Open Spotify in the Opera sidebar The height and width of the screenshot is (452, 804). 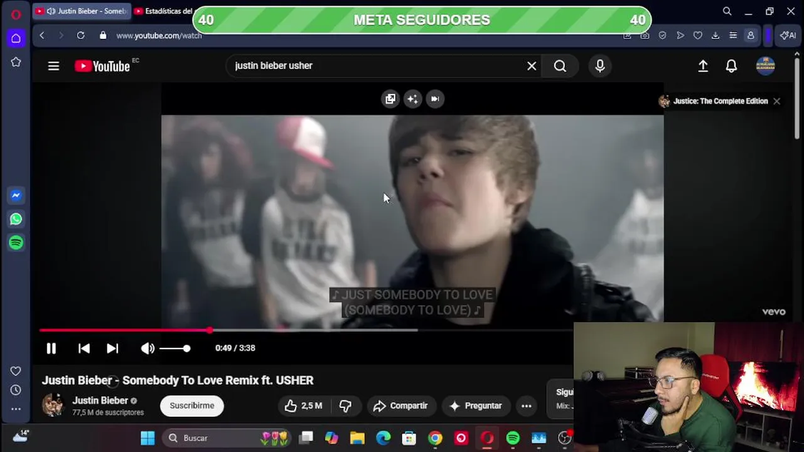[x=16, y=242]
